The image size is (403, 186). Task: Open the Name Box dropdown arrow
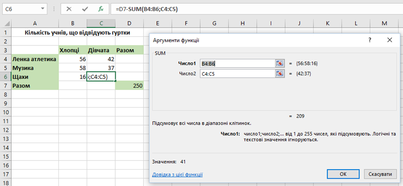(43, 9)
